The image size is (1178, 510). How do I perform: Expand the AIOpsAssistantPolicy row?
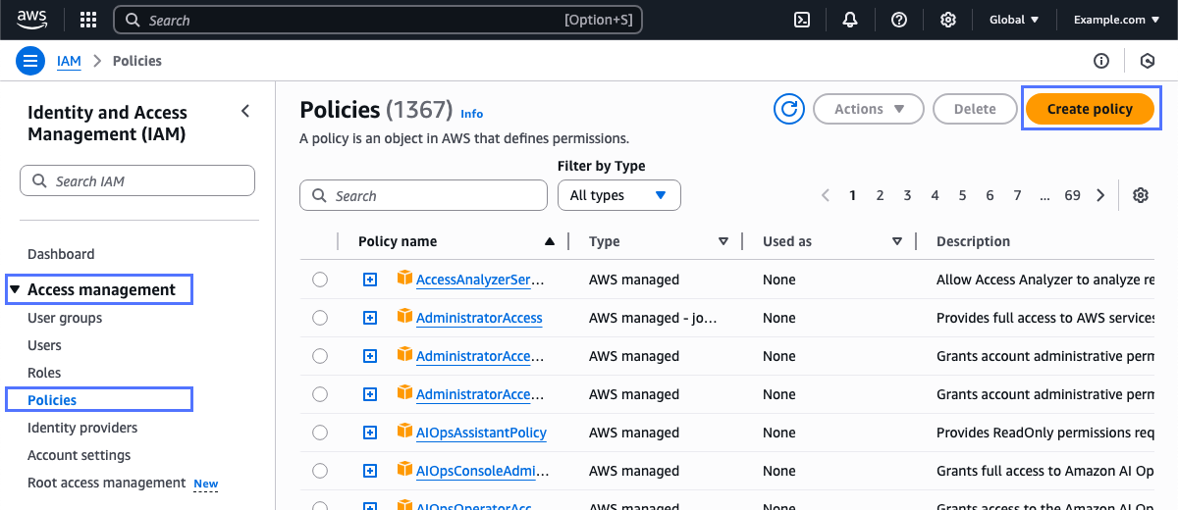[370, 433]
